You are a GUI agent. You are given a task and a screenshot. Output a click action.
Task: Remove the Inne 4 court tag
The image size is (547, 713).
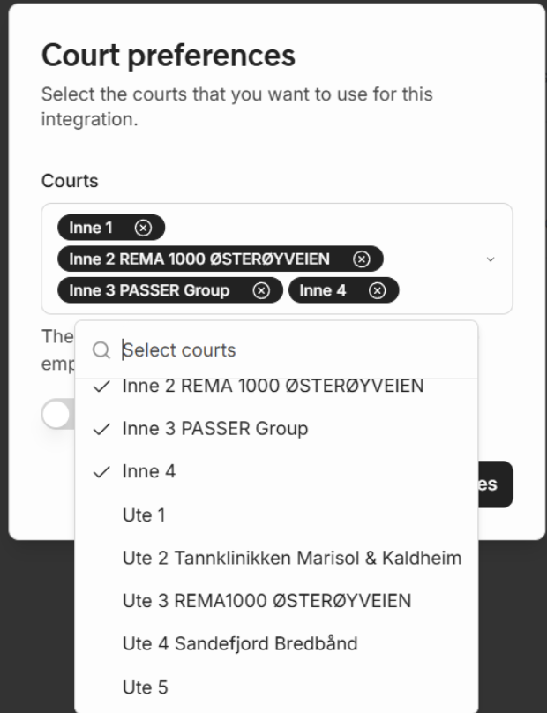coord(377,290)
